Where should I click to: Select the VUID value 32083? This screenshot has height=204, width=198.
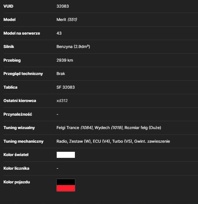coord(63,6)
